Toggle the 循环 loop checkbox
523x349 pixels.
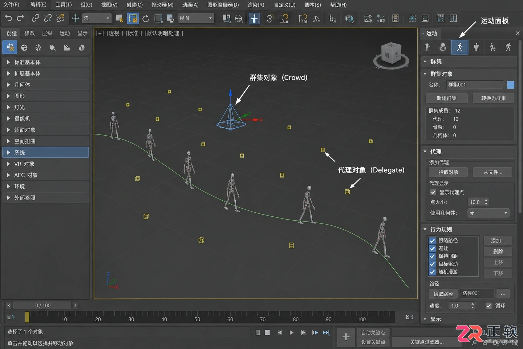pyautogui.click(x=488, y=306)
